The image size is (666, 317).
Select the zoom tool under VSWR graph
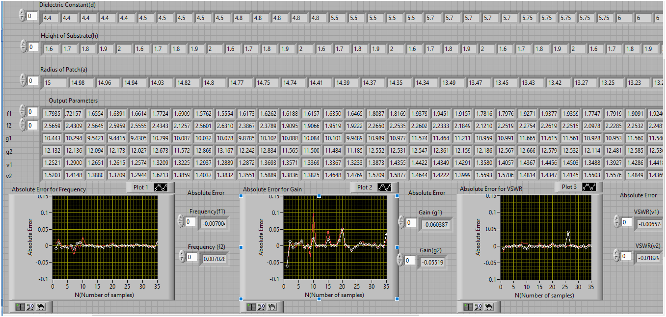(x=479, y=307)
